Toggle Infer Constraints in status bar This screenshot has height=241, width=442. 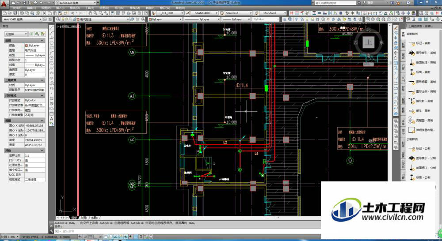click(80, 237)
